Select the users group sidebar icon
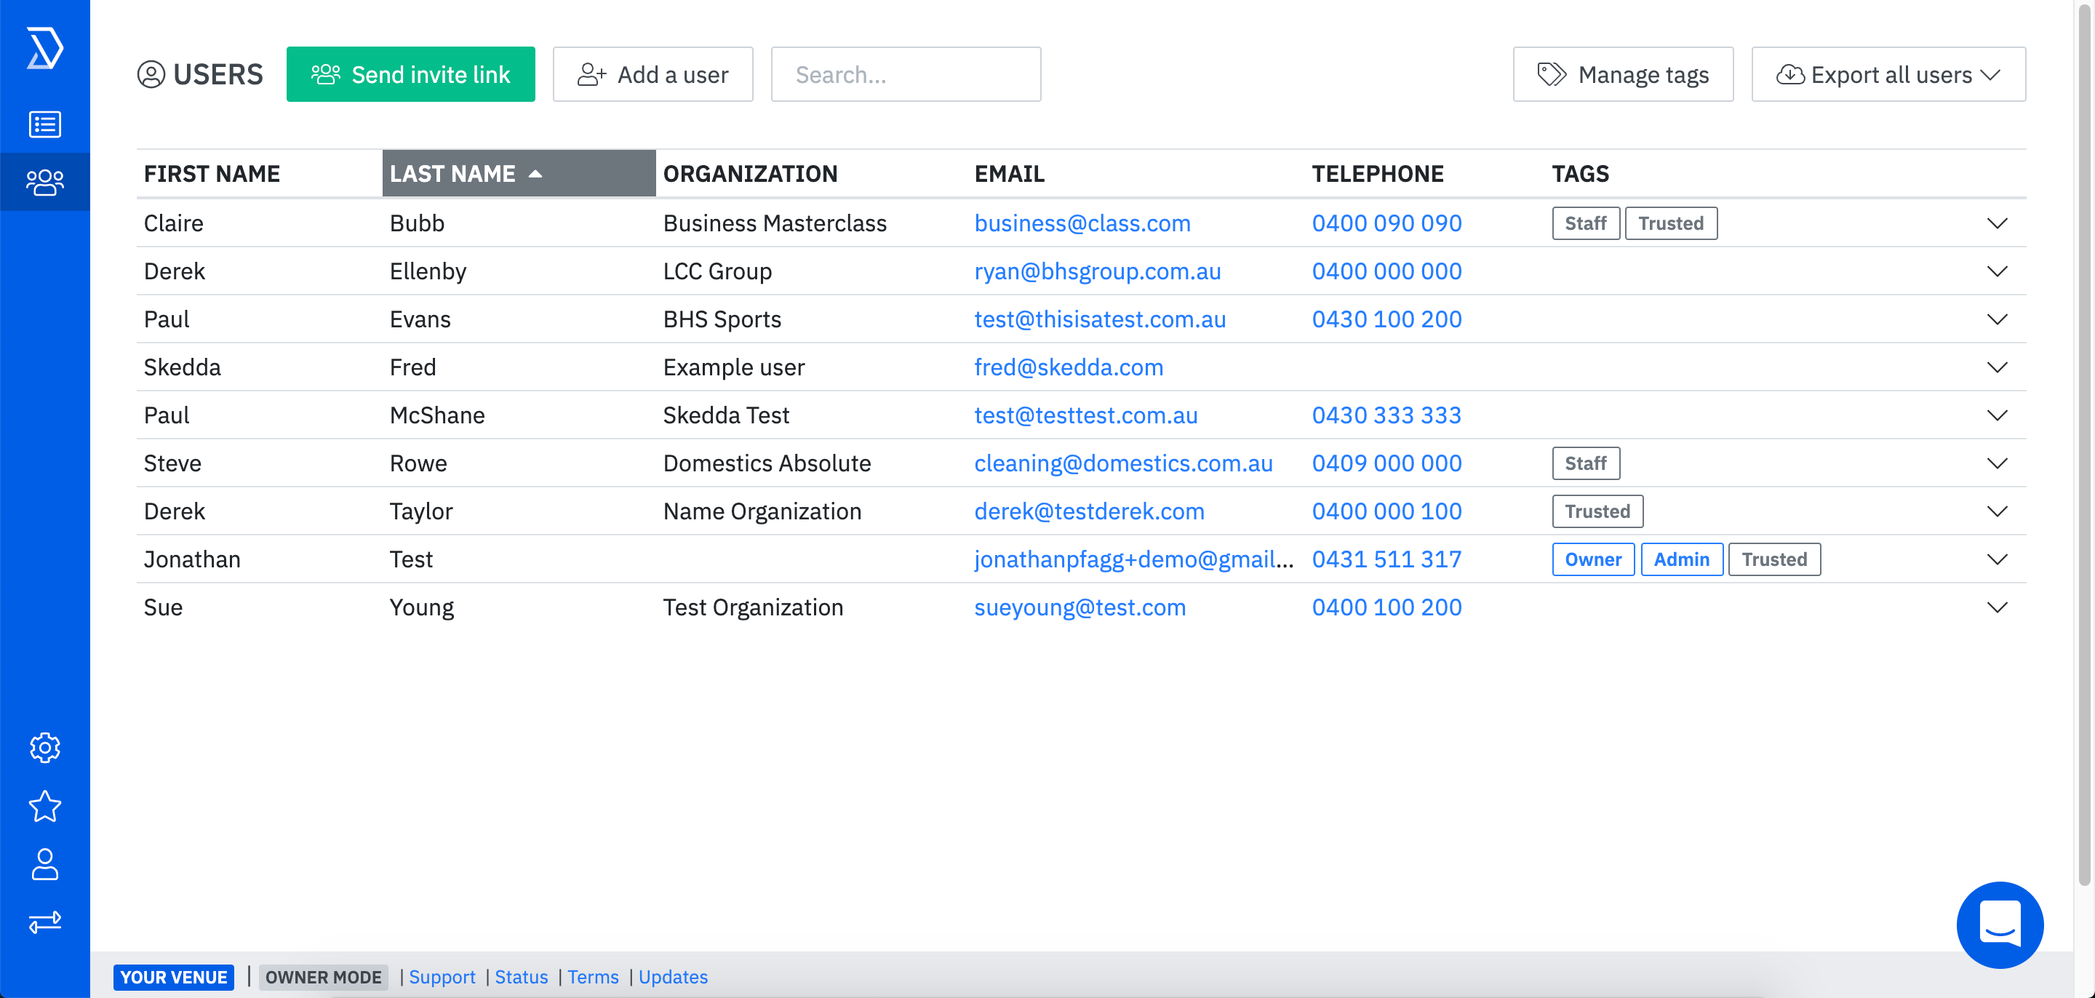 [x=44, y=181]
